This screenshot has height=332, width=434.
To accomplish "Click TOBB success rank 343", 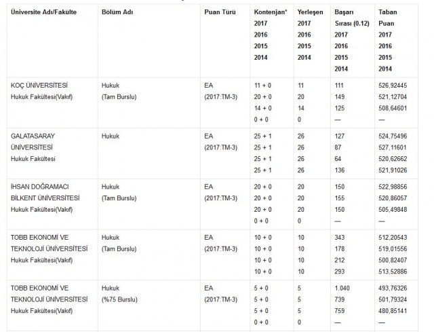I will [339, 238].
